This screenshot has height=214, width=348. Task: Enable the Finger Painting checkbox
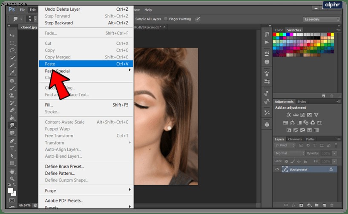pyautogui.click(x=166, y=19)
